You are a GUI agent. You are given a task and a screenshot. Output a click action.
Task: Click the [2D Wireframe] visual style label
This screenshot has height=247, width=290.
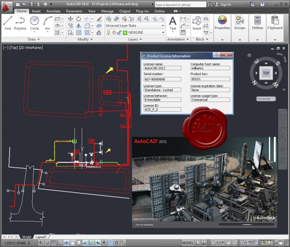point(31,47)
